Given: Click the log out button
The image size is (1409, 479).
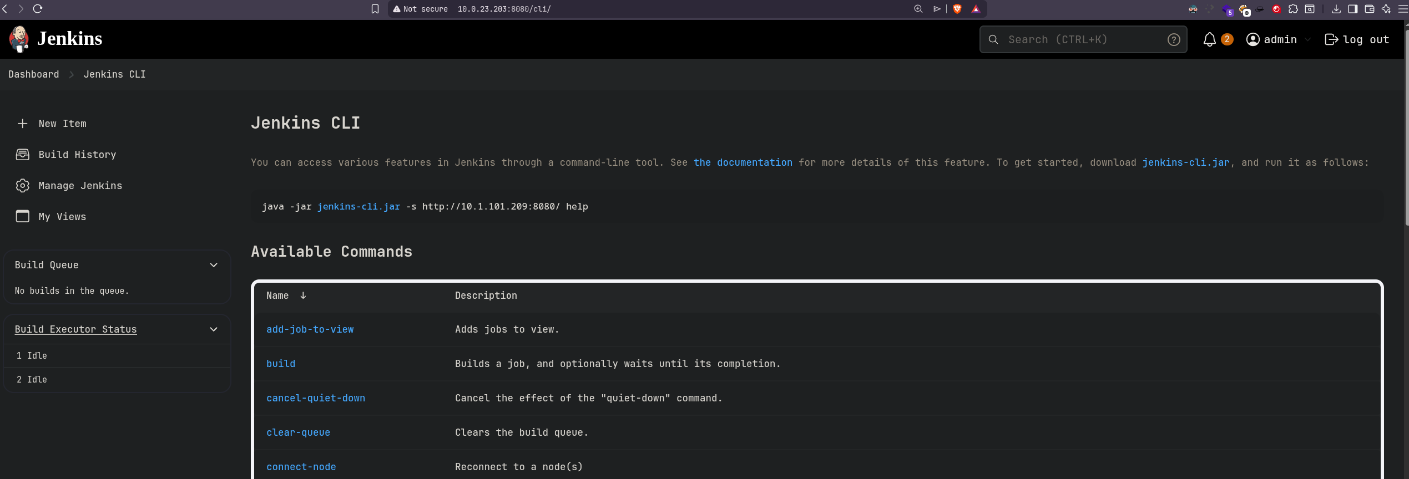Looking at the screenshot, I should [1357, 39].
